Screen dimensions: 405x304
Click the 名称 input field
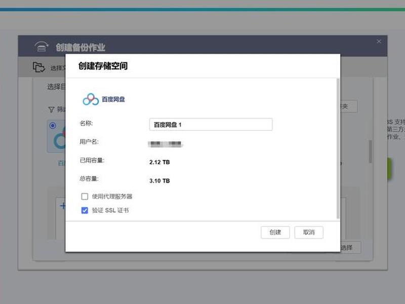click(211, 125)
